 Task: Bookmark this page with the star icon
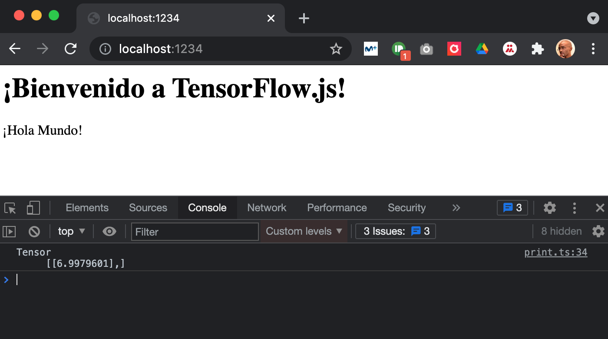(336, 49)
